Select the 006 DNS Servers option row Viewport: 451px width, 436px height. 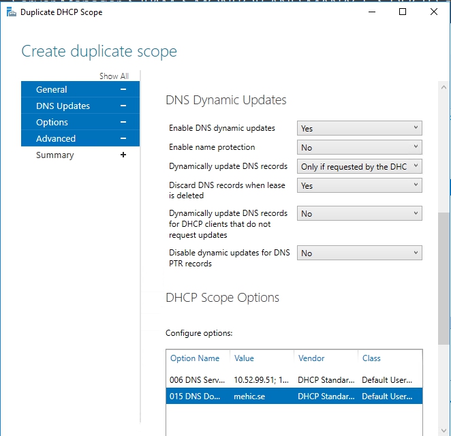[x=294, y=379]
